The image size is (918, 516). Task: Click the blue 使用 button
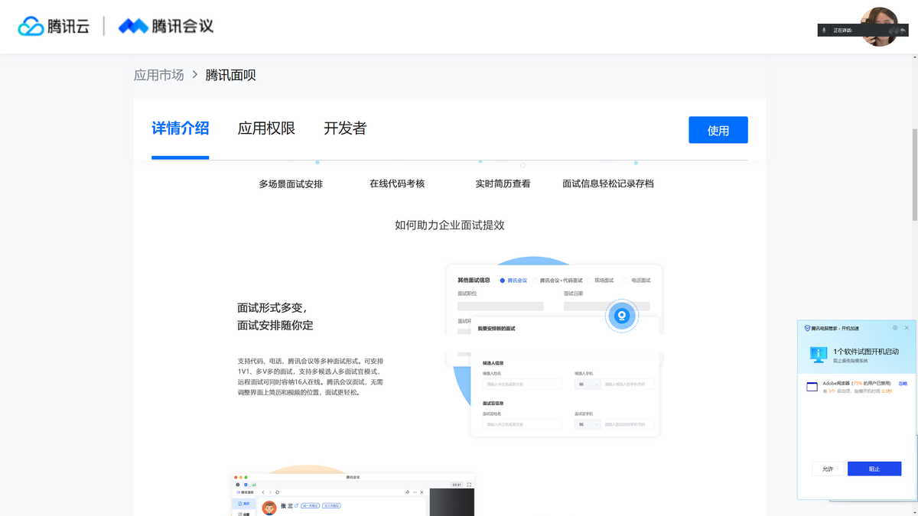click(718, 129)
